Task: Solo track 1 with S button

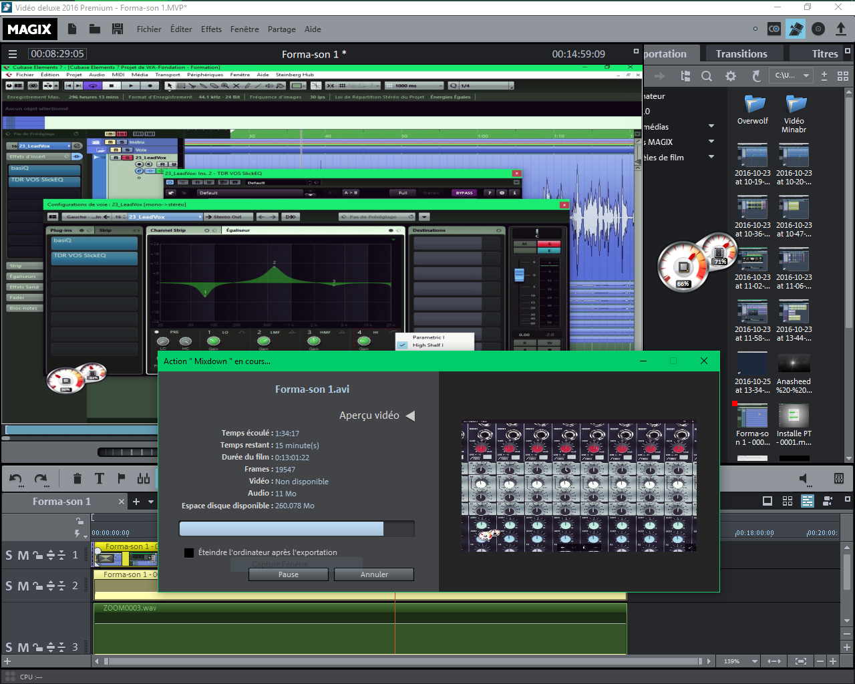Action: tap(9, 555)
